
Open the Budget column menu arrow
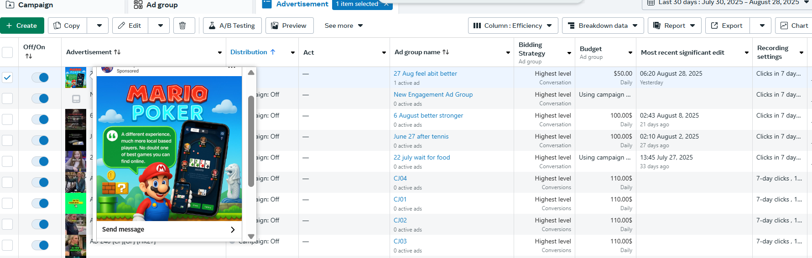coord(630,53)
